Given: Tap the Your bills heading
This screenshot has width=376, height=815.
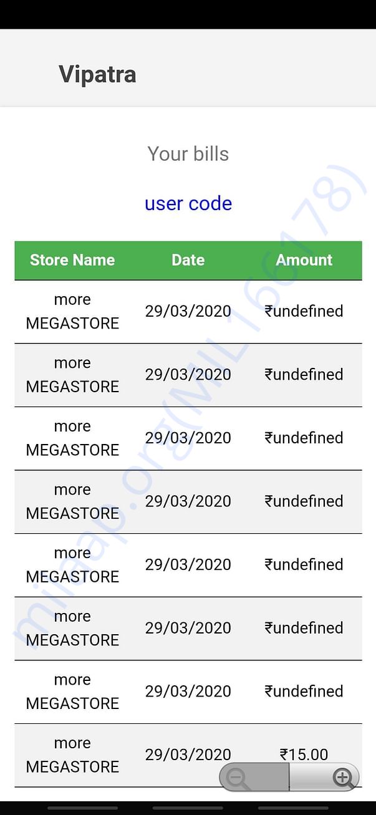Looking at the screenshot, I should pos(188,154).
